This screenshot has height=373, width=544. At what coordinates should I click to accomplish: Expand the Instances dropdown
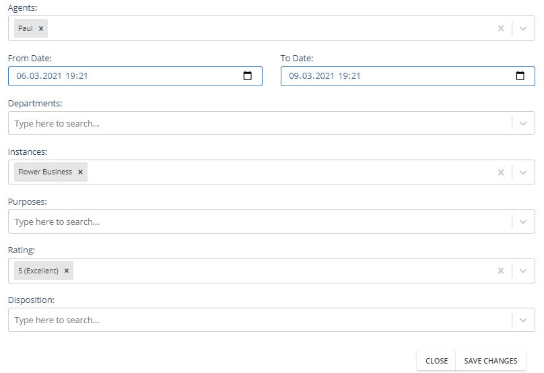click(x=523, y=172)
